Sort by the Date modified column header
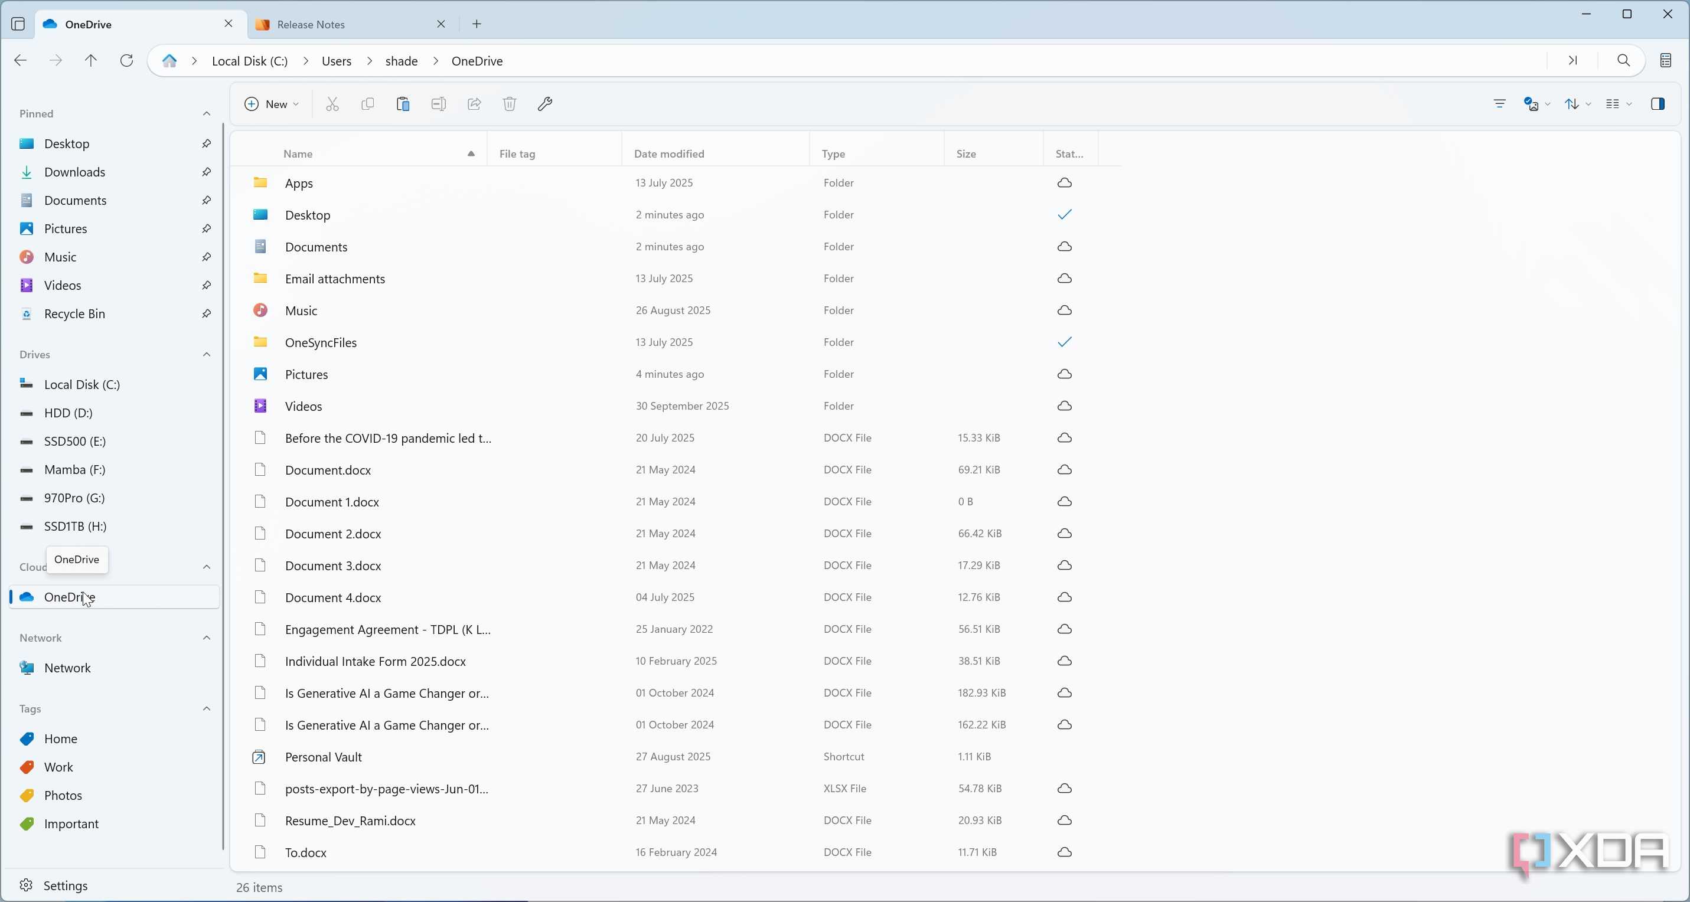 point(715,153)
